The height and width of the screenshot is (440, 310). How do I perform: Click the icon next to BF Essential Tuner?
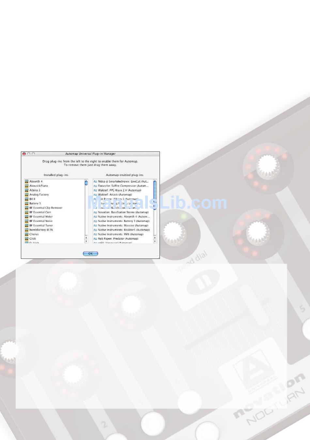27,226
